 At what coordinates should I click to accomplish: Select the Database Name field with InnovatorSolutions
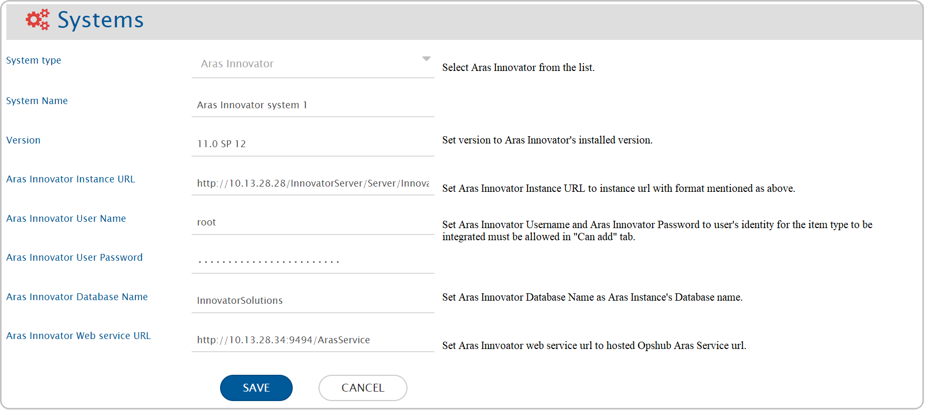313,301
